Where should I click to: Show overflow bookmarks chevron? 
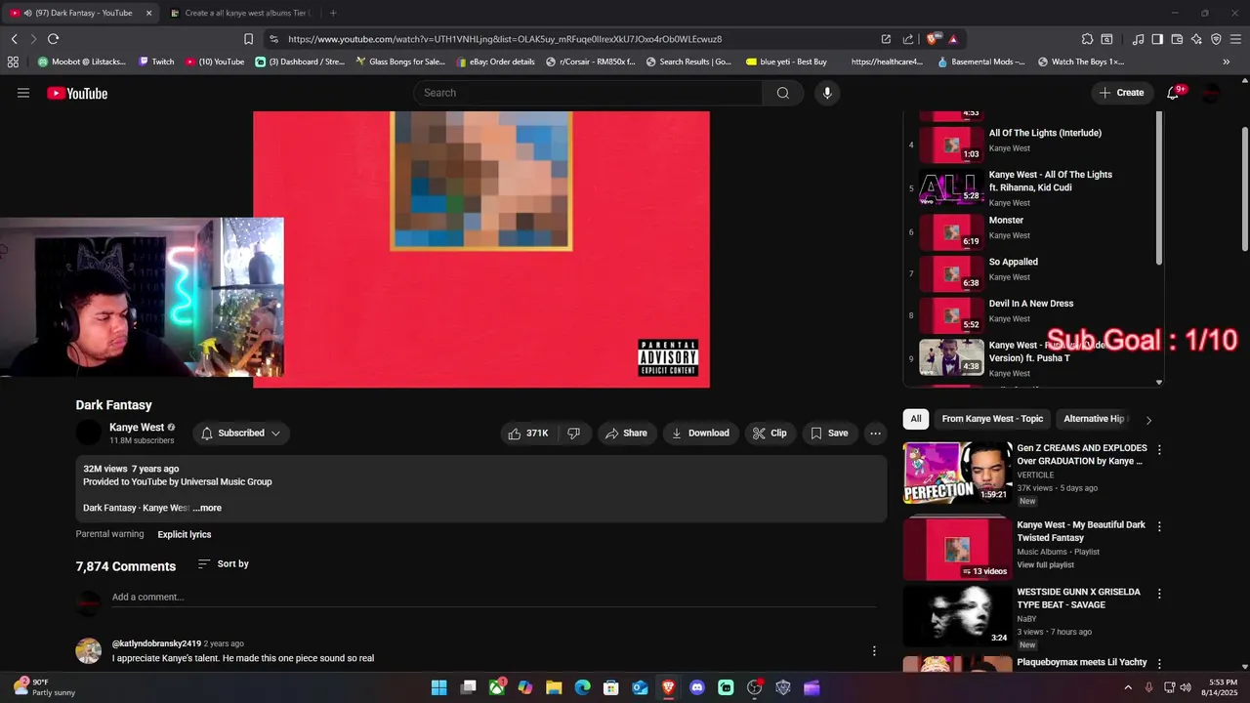[1226, 62]
